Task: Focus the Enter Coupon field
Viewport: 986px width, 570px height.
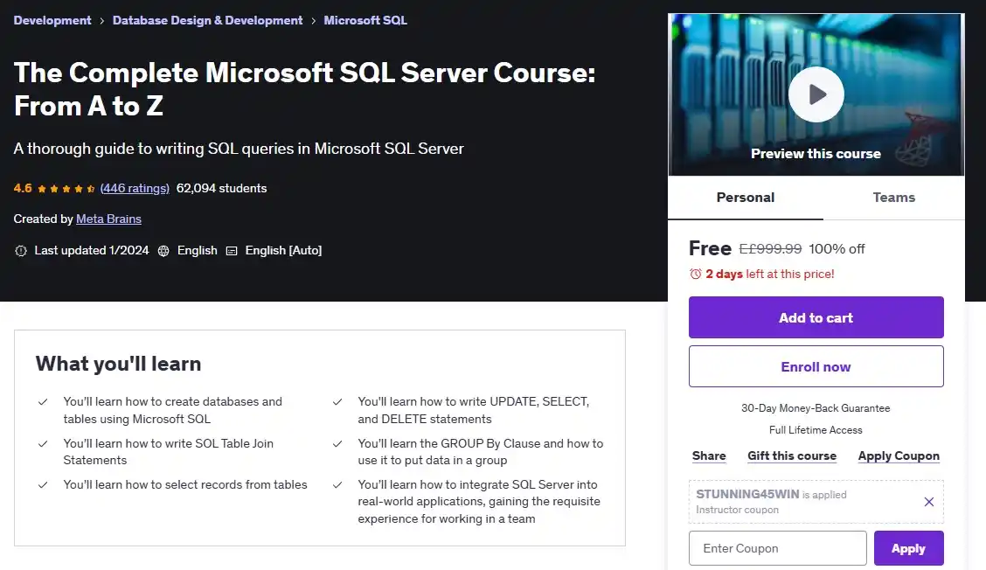Action: [x=777, y=548]
